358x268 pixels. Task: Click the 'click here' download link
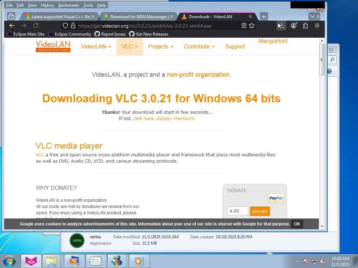[x=143, y=119]
